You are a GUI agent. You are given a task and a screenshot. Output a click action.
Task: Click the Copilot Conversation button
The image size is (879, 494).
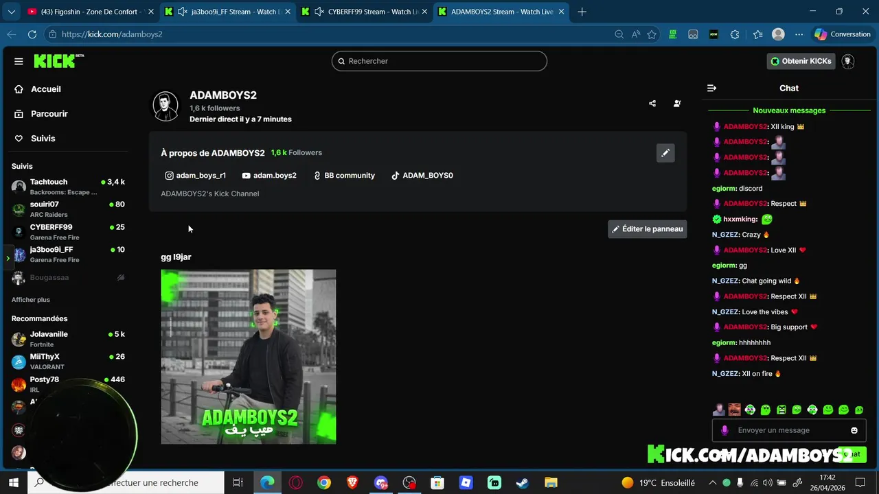(x=843, y=34)
